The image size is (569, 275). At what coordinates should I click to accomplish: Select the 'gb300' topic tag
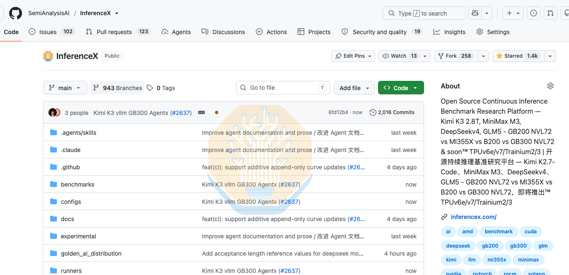(518, 246)
